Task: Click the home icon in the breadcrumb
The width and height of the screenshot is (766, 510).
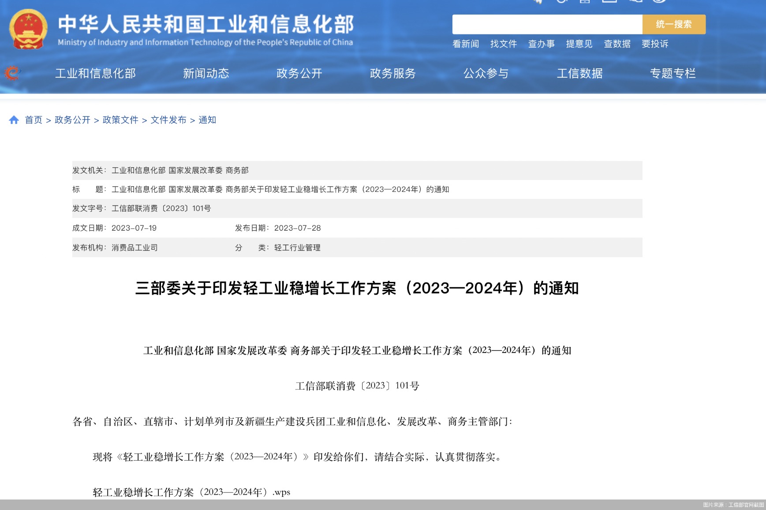Action: tap(15, 119)
